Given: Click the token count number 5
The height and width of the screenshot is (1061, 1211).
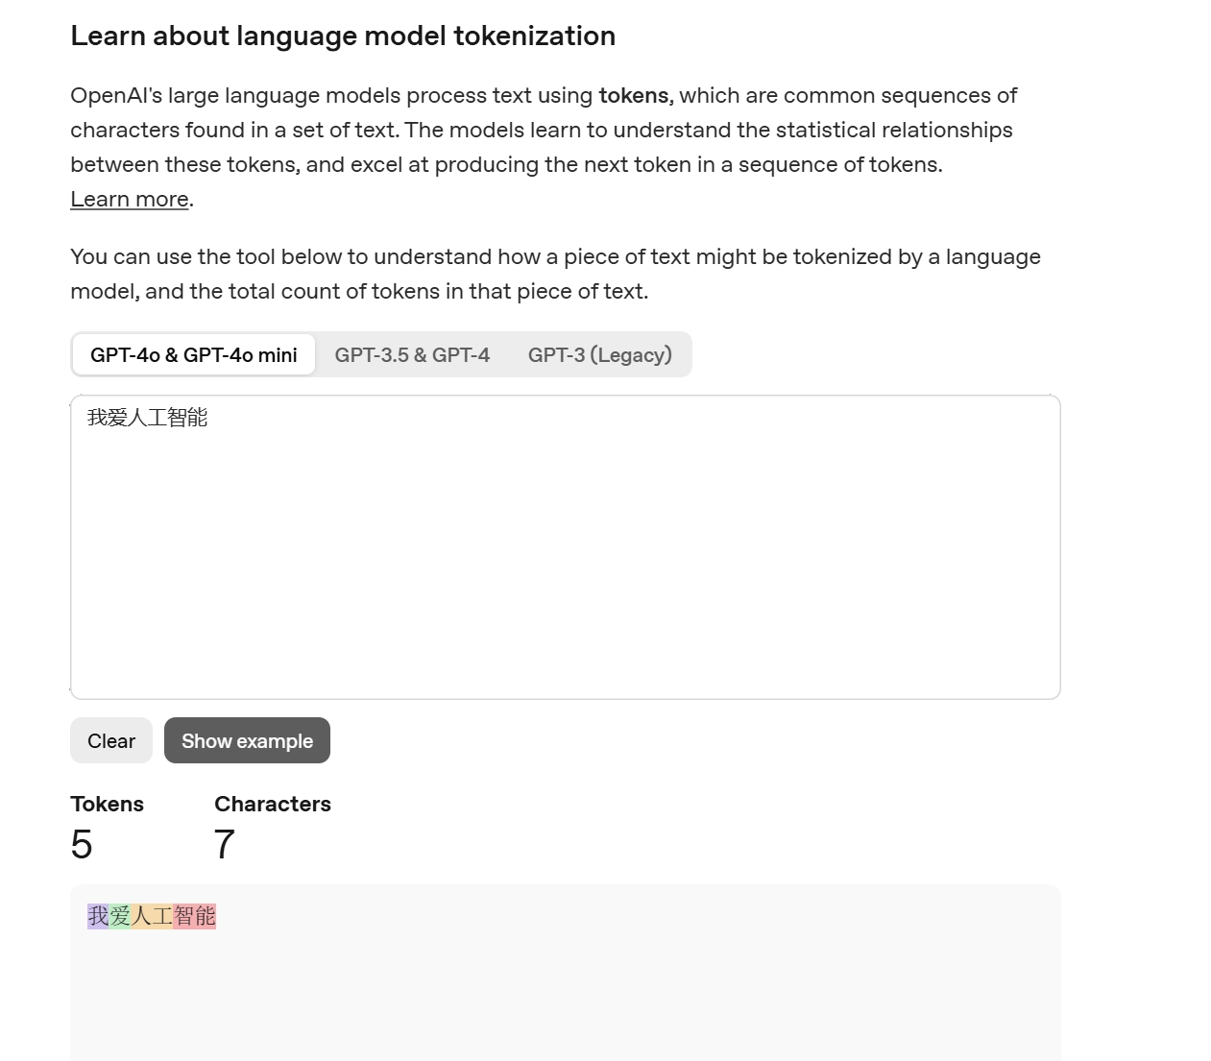Looking at the screenshot, I should pos(82,845).
